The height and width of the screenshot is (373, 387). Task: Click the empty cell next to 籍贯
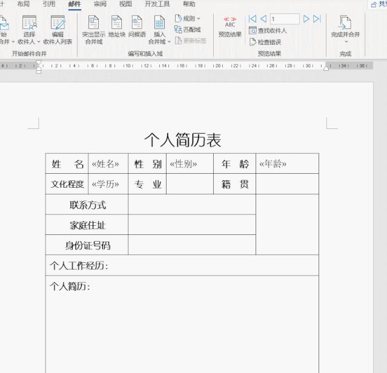[x=287, y=184]
